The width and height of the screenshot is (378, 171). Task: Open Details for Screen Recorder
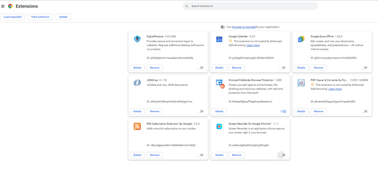pos(219,155)
